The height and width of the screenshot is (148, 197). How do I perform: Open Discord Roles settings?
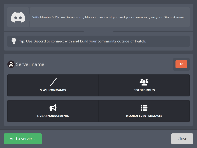144,85
